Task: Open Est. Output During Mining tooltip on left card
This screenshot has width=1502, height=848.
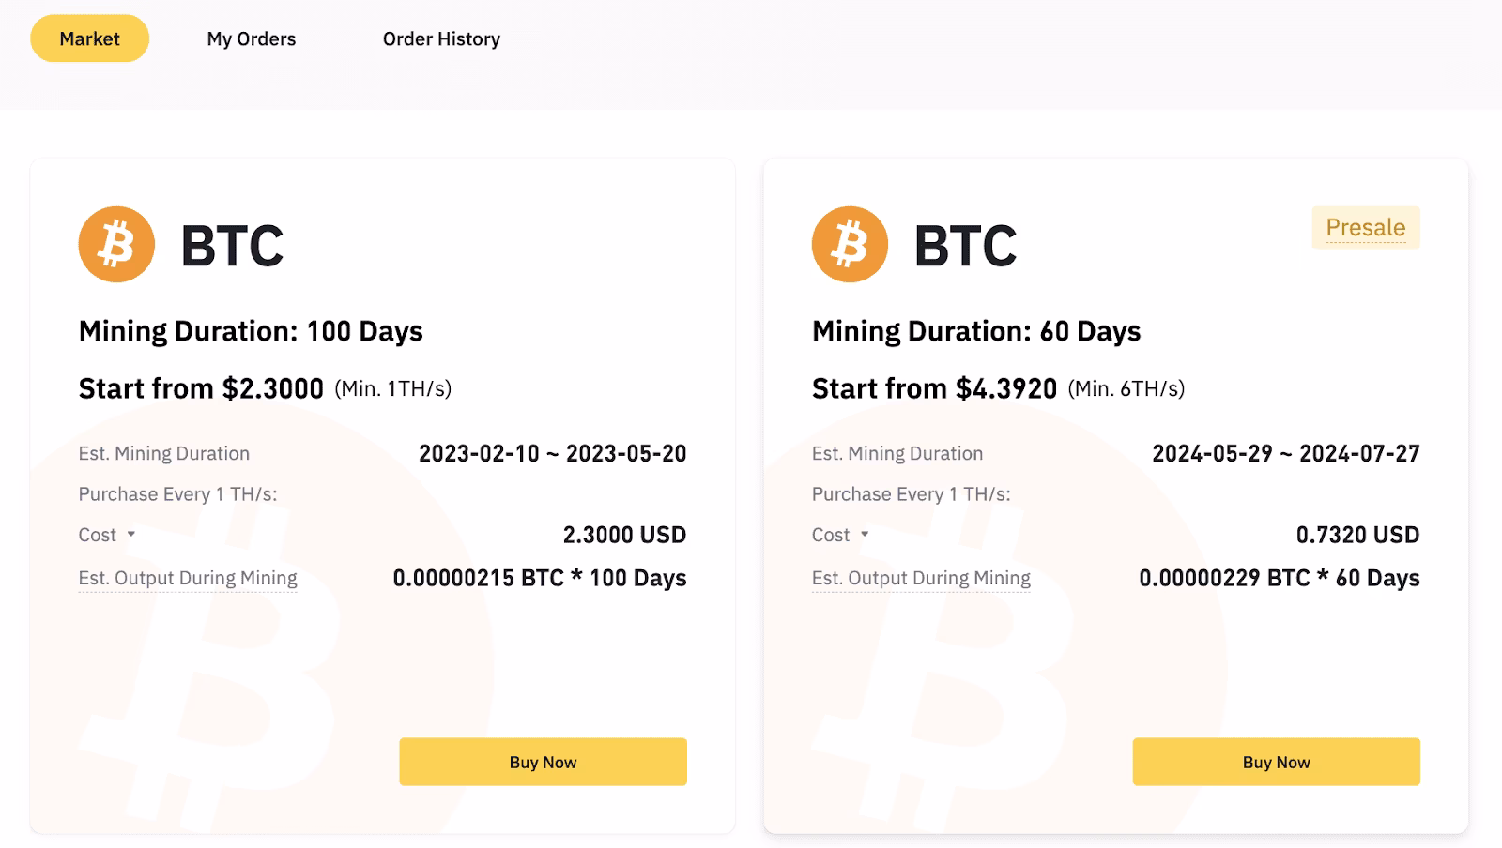Action: click(x=187, y=578)
